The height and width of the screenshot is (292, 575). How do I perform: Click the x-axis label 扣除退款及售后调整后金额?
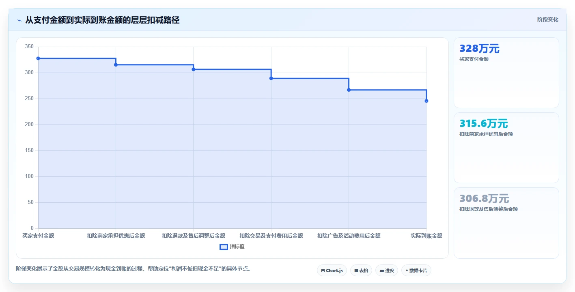coord(194,236)
